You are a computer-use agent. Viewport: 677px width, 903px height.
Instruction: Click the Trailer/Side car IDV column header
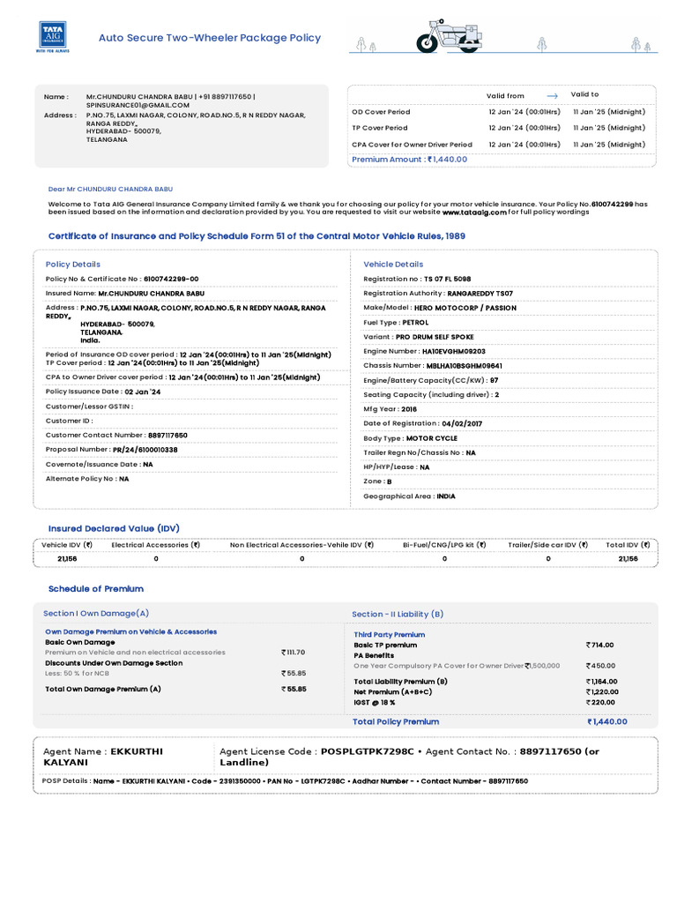tap(547, 545)
